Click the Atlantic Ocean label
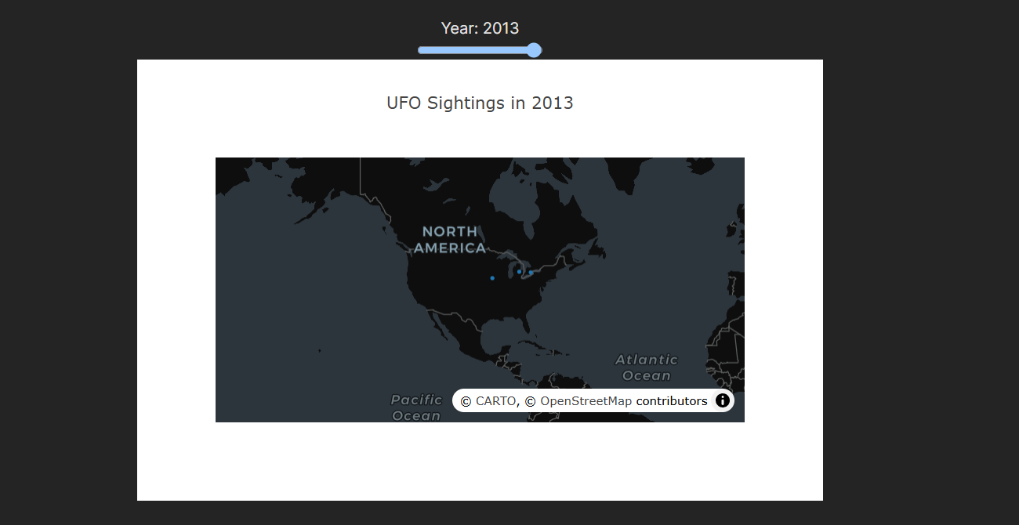This screenshot has height=525, width=1019. tap(647, 367)
